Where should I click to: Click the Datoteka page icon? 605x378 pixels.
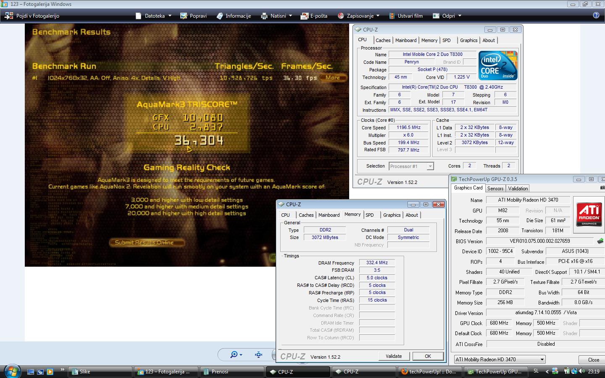pyautogui.click(x=138, y=16)
